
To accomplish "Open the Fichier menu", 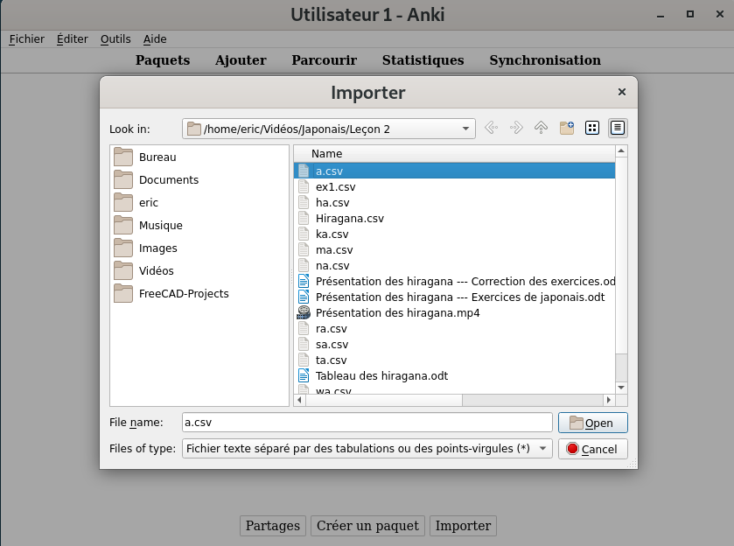I will 27,39.
